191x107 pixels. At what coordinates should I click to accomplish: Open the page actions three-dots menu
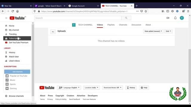(137, 11)
